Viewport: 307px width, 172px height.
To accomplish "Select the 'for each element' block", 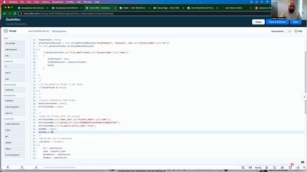I will tap(14, 155).
